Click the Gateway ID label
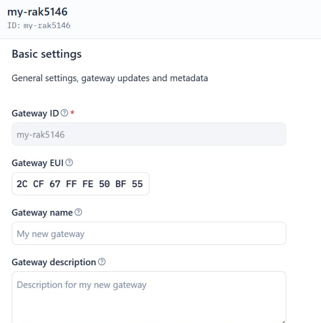This screenshot has width=321, height=323. point(35,113)
